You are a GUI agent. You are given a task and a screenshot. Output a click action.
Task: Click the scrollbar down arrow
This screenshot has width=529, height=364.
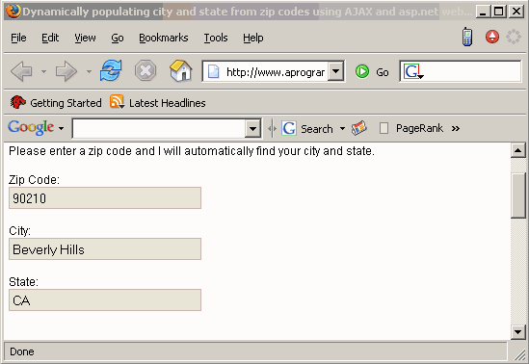point(517,332)
